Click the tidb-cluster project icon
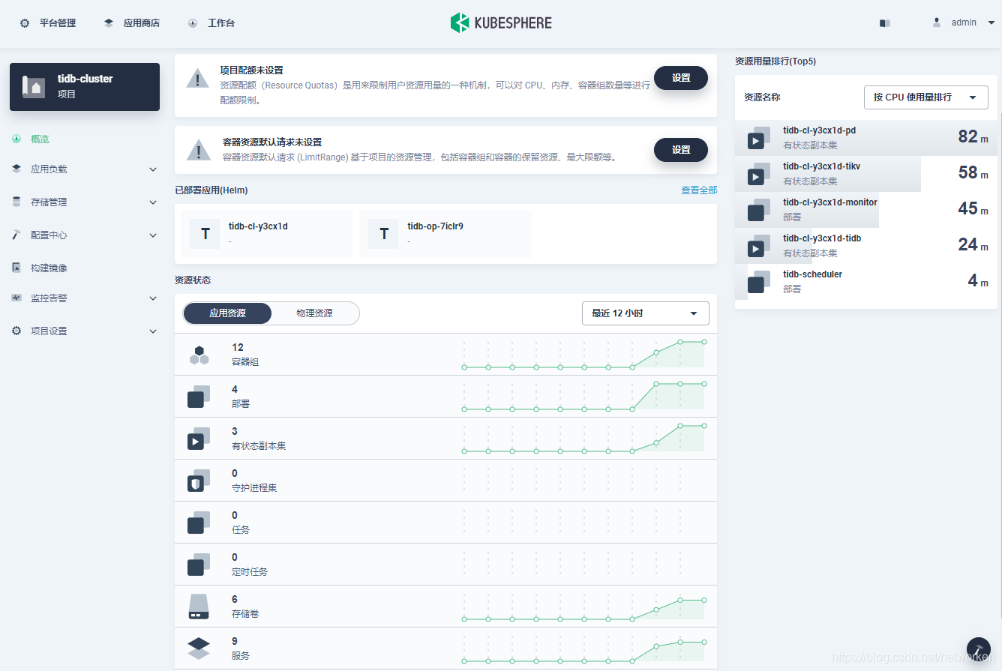This screenshot has width=1002, height=671. (x=34, y=86)
